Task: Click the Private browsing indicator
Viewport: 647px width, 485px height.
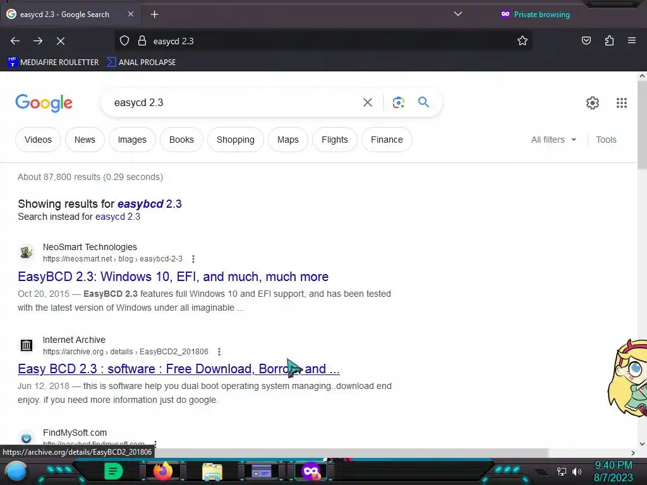Action: [x=535, y=15]
